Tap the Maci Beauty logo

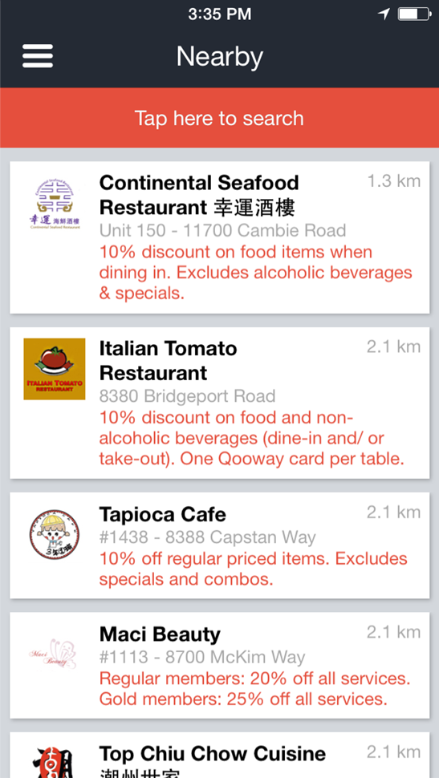(53, 654)
